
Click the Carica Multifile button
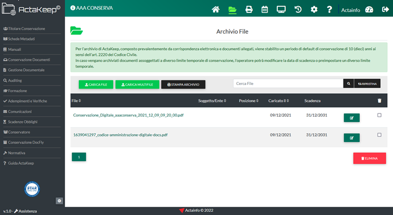coord(137,84)
